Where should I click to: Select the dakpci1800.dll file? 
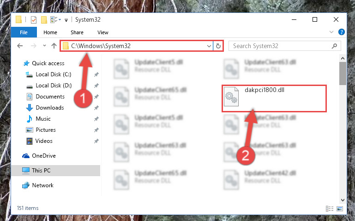[274, 98]
